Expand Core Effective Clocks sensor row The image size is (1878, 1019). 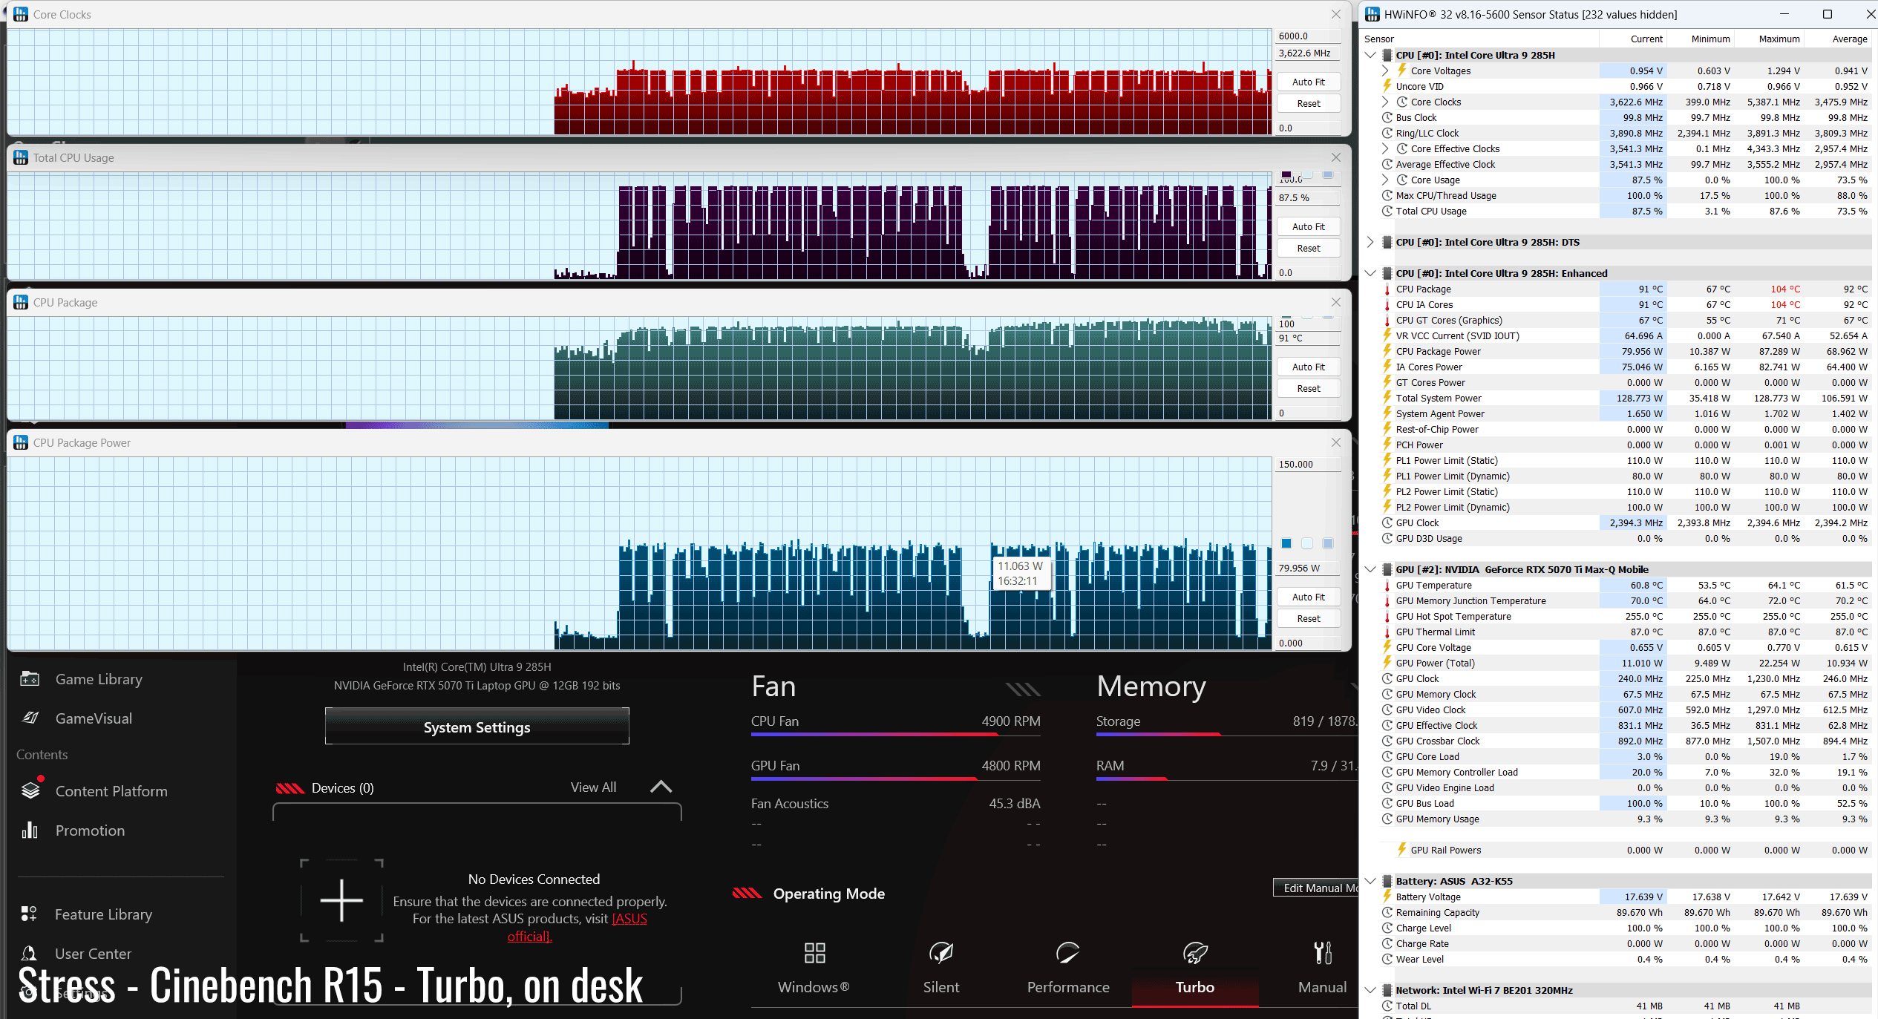point(1385,148)
